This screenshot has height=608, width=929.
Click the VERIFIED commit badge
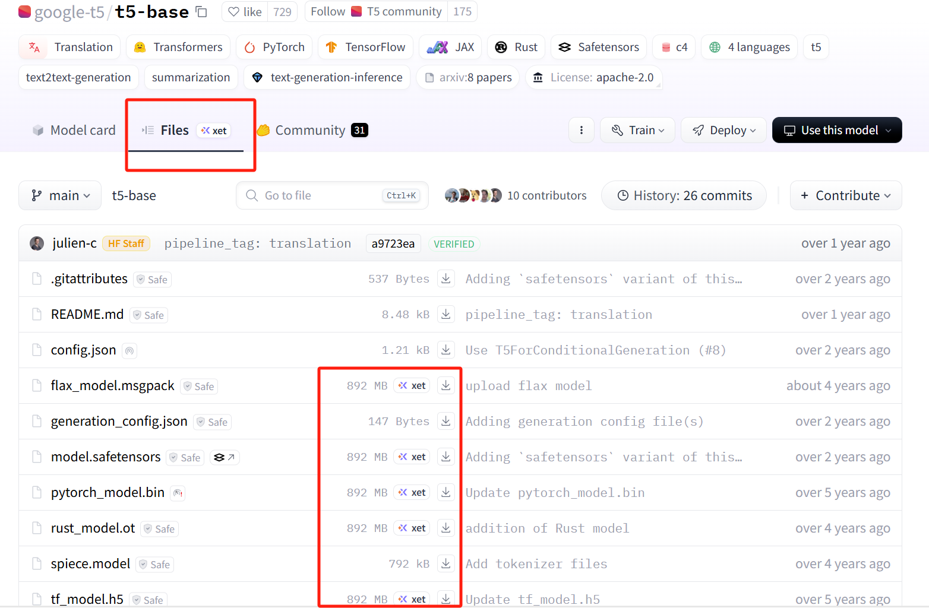[x=454, y=244]
